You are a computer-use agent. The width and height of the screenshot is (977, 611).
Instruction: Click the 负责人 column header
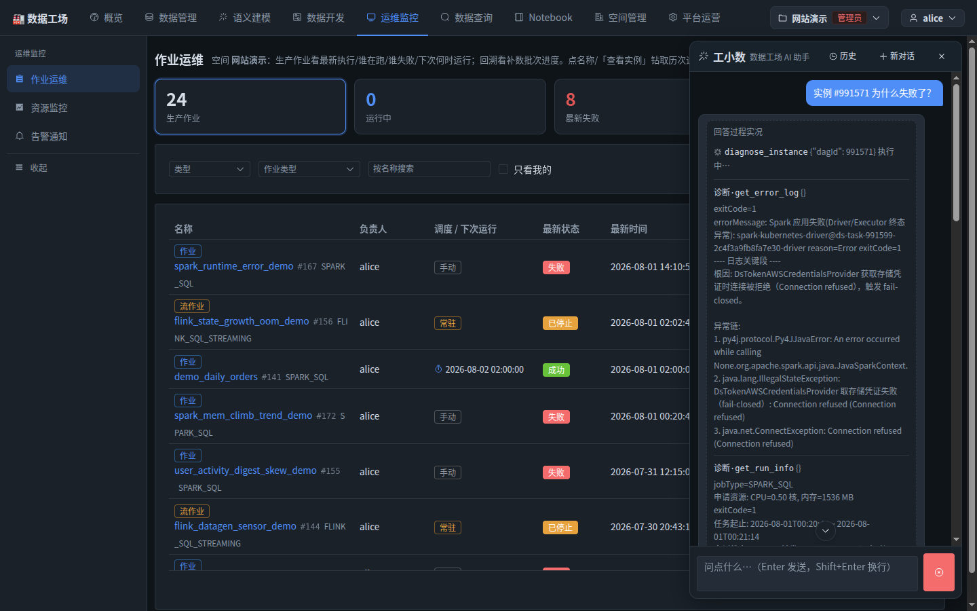click(x=373, y=229)
